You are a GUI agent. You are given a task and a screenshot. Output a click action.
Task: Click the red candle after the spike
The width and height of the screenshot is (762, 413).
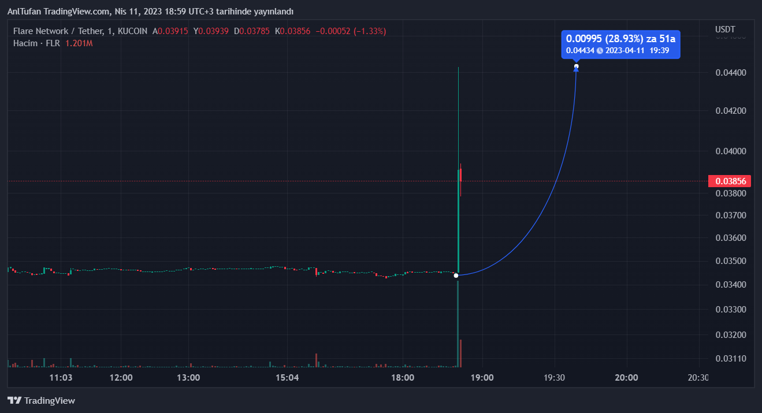[x=460, y=175]
